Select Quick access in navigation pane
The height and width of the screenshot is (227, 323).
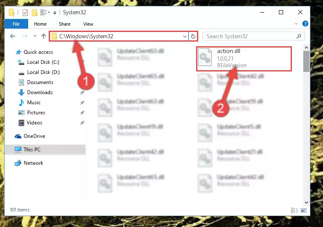38,52
